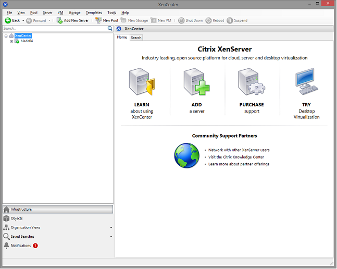Collapse the XenCenter tree root node

click(6, 36)
